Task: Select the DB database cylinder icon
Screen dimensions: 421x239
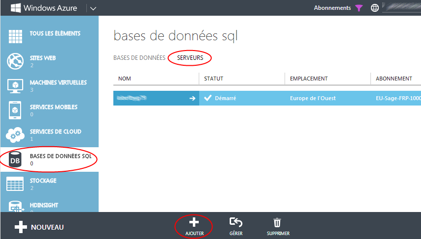Action: click(x=15, y=159)
